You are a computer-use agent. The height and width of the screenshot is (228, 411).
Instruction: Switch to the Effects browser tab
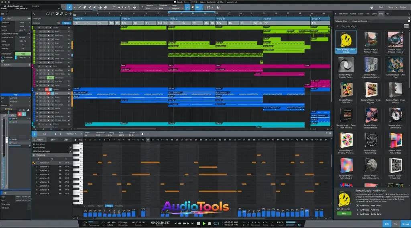point(353,14)
